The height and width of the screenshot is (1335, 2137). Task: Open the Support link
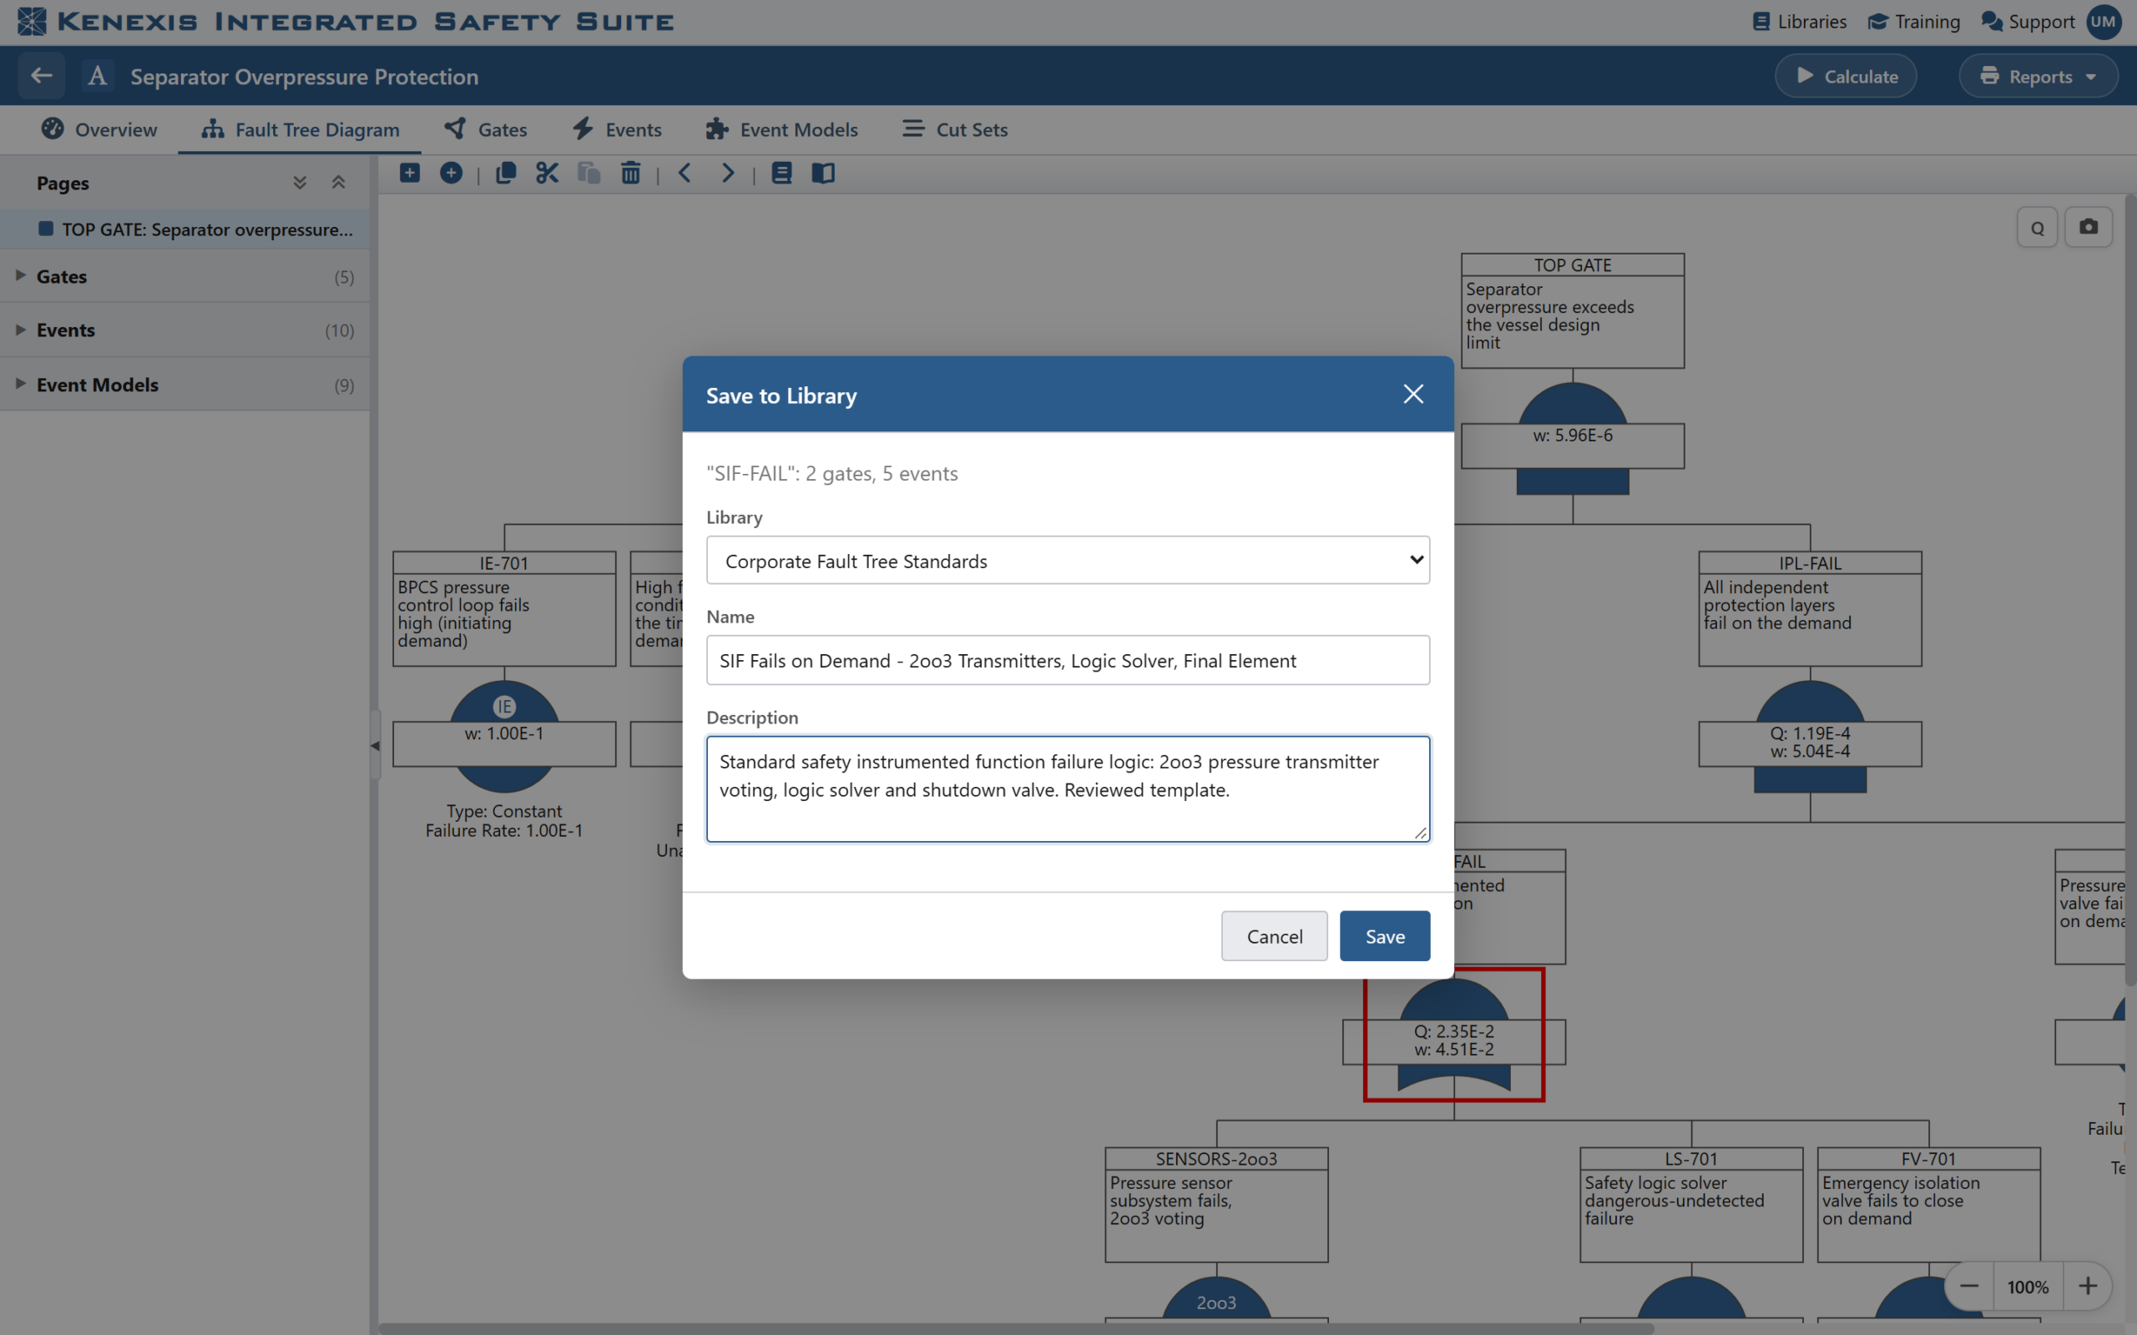2028,22
